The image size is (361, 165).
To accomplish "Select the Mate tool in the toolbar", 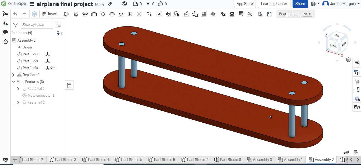I will pyautogui.click(x=76, y=14).
